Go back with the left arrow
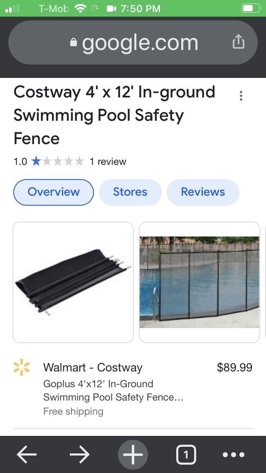This screenshot has height=473, width=266. click(x=27, y=455)
